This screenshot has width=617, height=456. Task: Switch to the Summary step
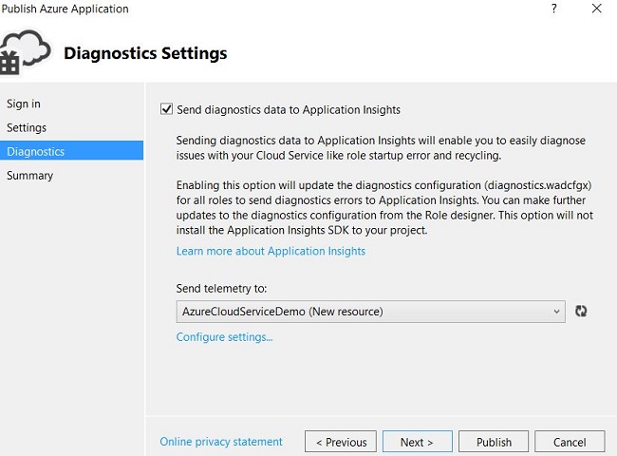pos(30,175)
